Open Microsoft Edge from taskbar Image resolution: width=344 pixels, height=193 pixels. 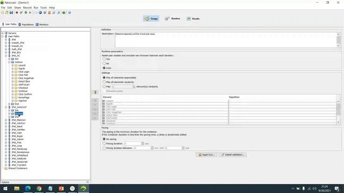click(28, 188)
